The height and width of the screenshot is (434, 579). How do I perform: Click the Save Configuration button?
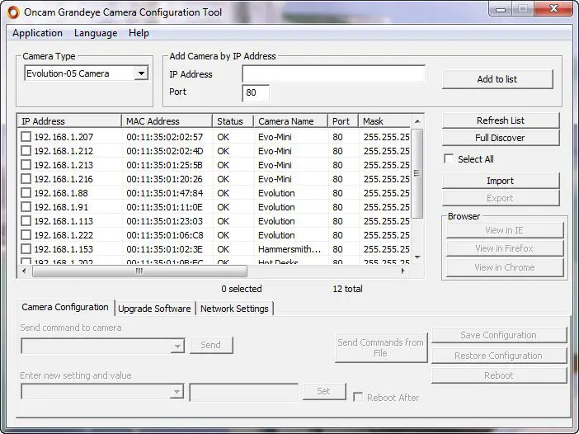(498, 335)
